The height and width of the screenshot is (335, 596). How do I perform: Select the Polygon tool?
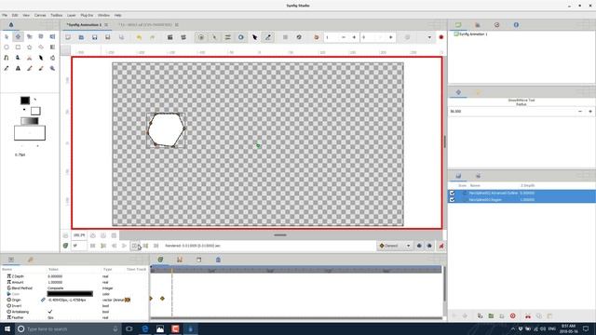tap(41, 47)
